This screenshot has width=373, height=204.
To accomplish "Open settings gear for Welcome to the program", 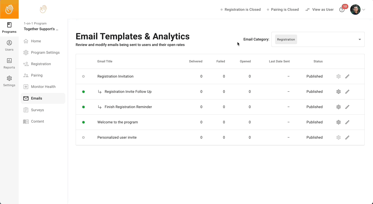I will [339, 122].
